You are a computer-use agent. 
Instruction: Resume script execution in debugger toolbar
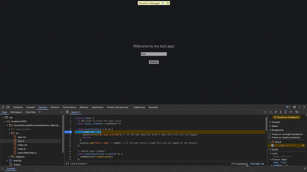point(271,112)
